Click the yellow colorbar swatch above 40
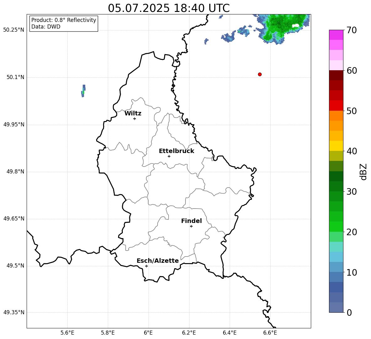Image resolution: width=371 pixels, height=339 pixels. (336, 146)
